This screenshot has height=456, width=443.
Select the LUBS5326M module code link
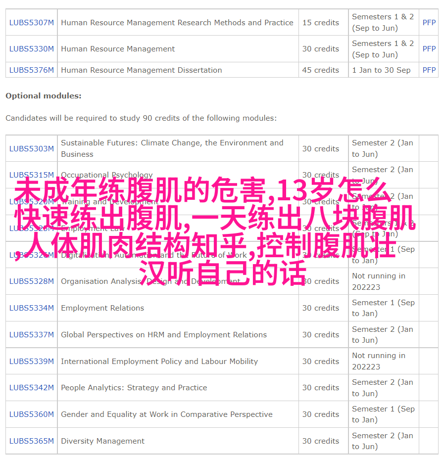(32, 255)
